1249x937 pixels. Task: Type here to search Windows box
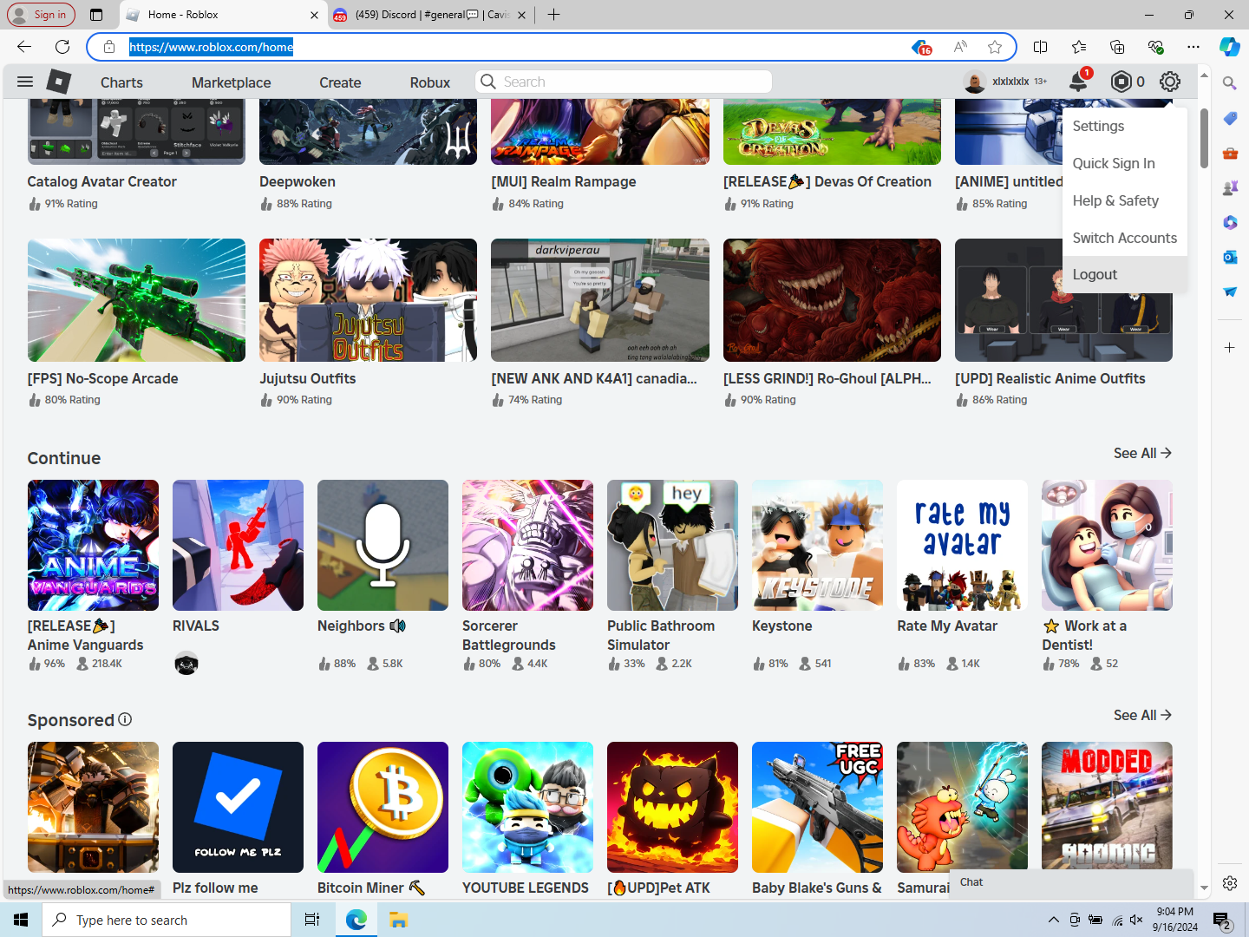point(167,920)
